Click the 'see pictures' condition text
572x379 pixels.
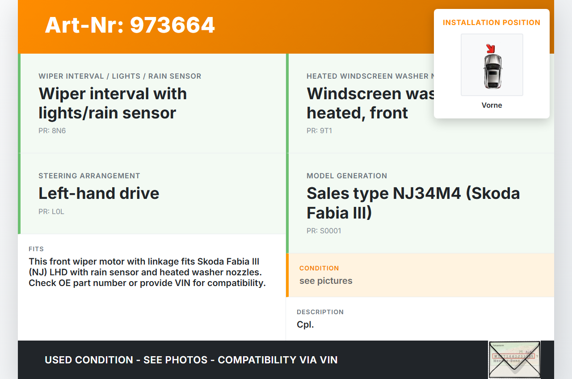(326, 281)
